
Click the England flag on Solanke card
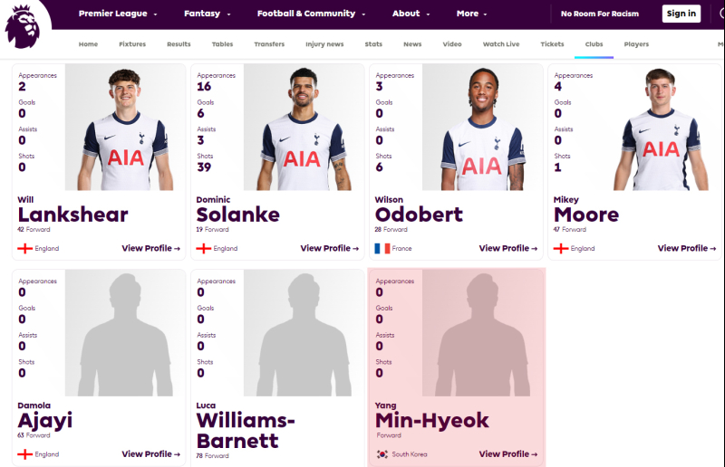point(203,249)
